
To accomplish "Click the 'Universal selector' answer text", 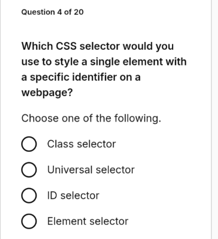I will click(x=91, y=169).
